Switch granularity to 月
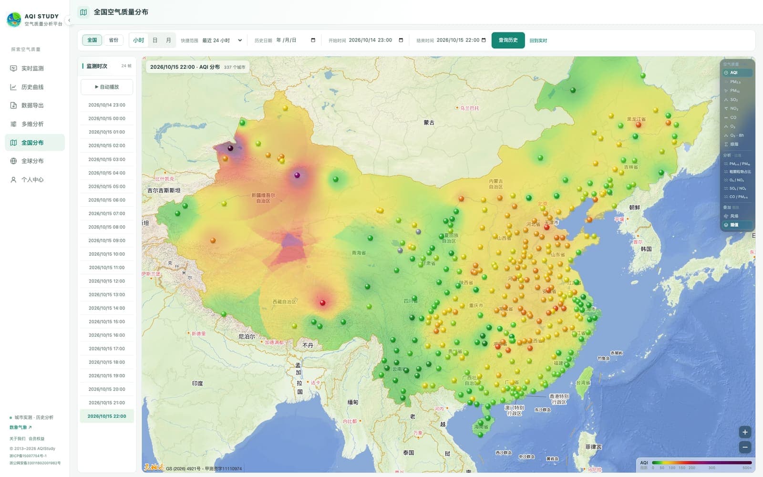 click(x=168, y=40)
